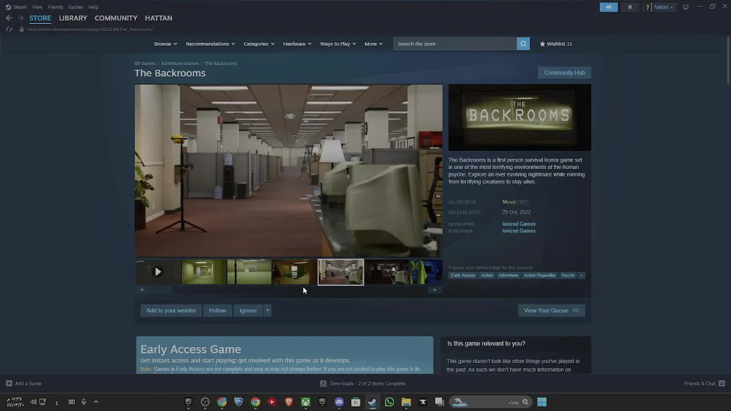731x411 pixels.
Task: Switch to the COMMUNITY tab
Action: [x=116, y=18]
